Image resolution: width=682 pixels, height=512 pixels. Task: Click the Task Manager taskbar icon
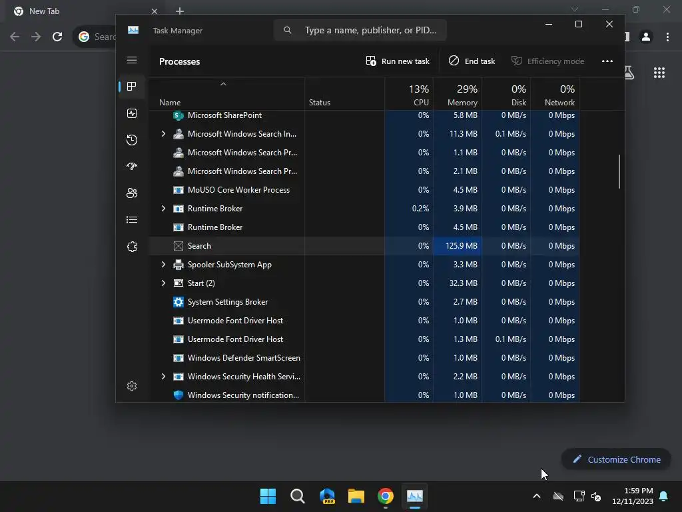click(x=414, y=496)
